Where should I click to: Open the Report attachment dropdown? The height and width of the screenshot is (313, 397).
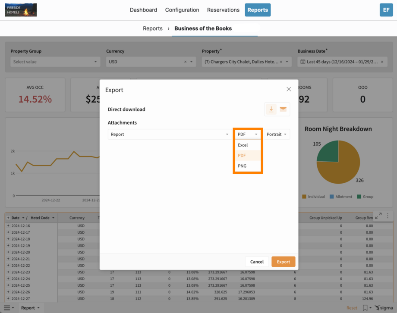169,135
